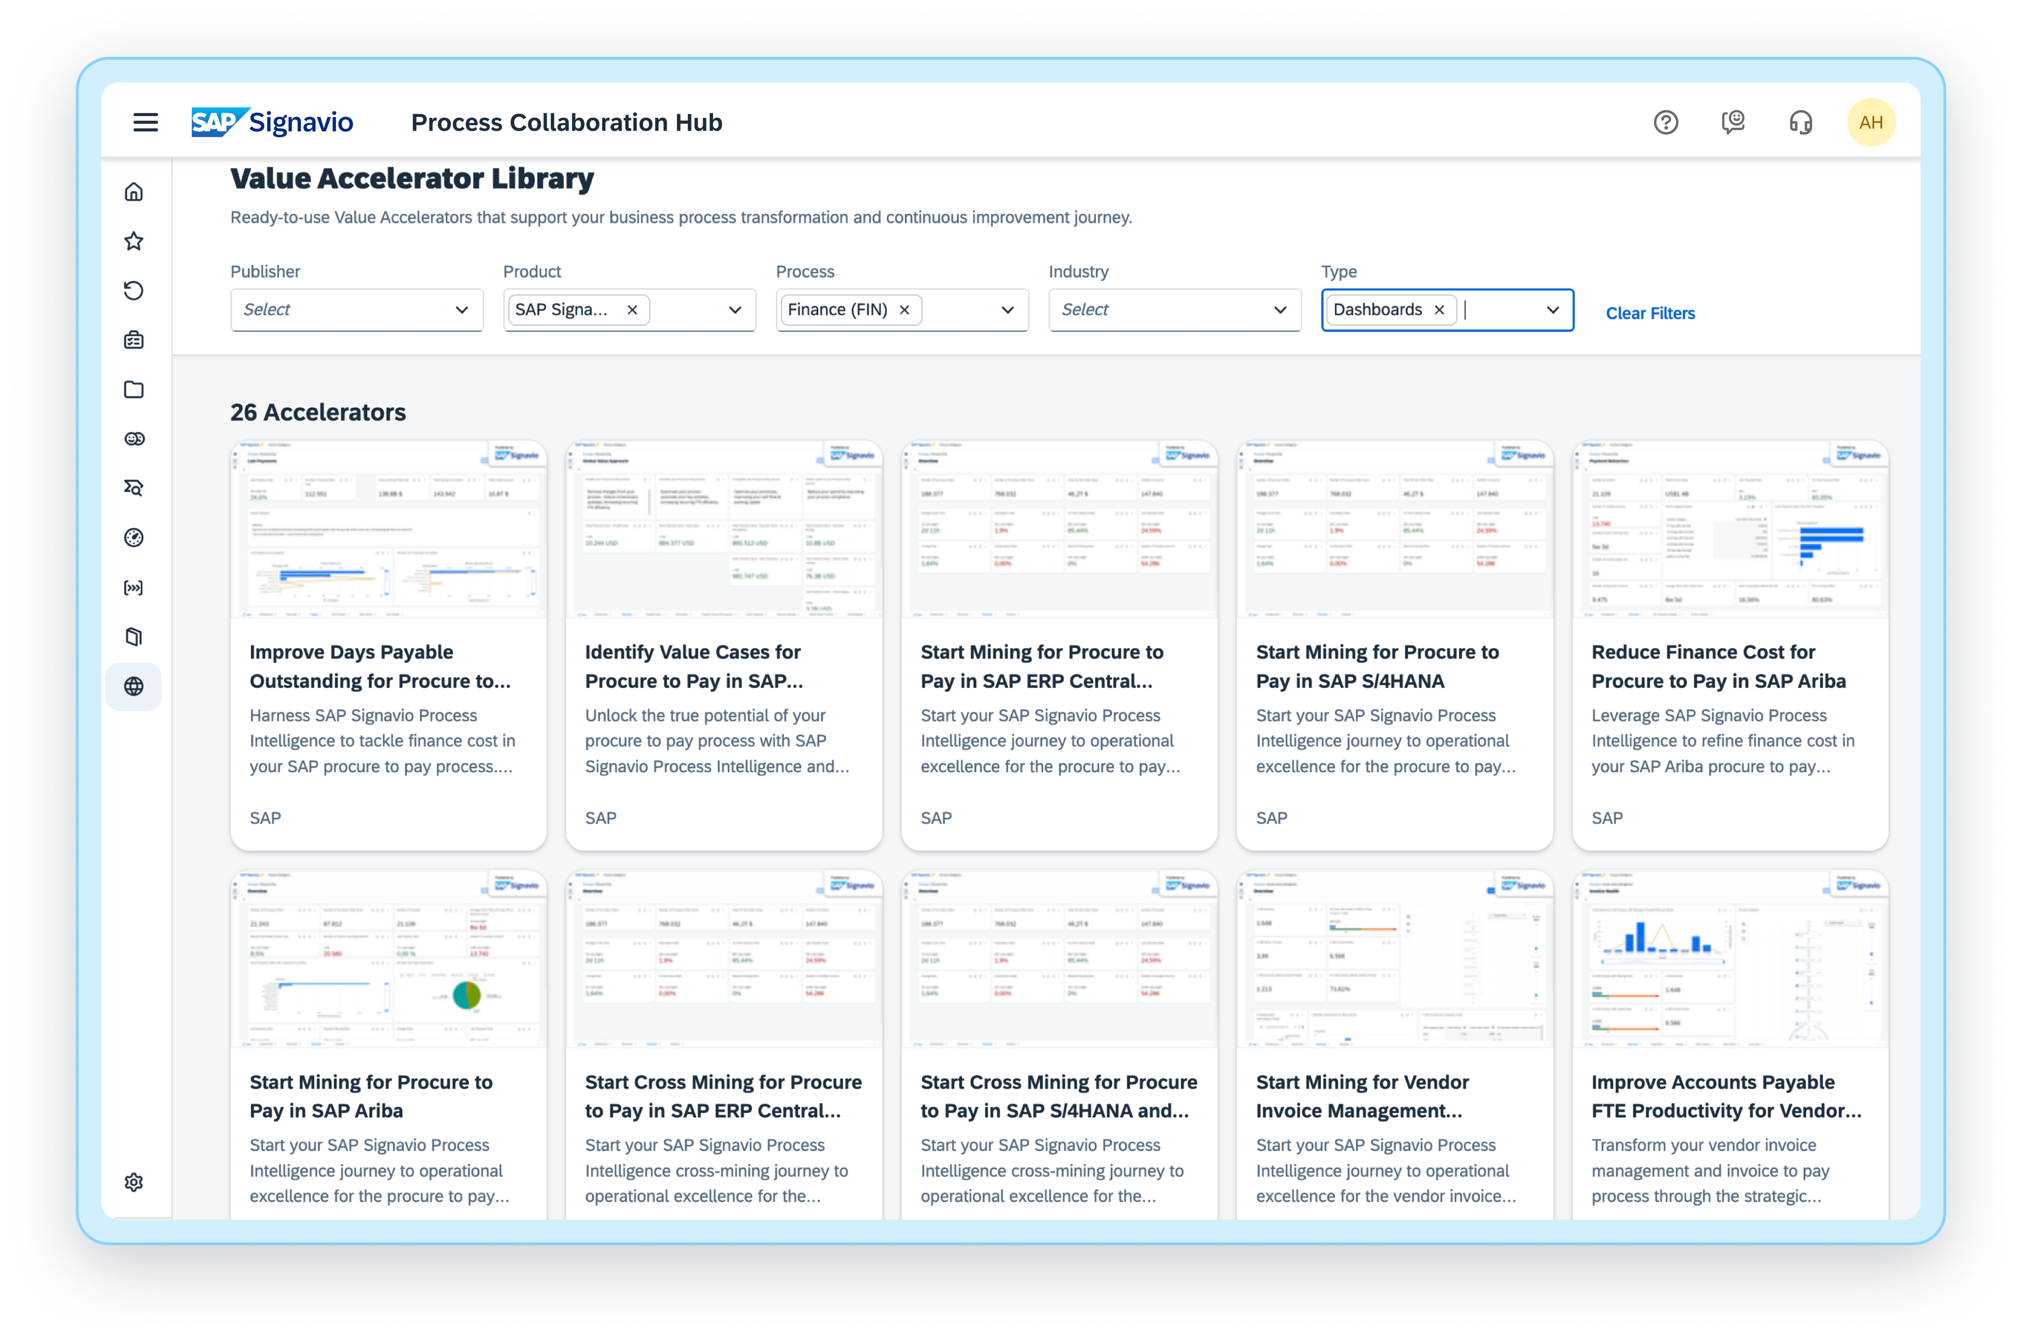The image size is (2022, 1340).
Task: Expand the Type dropdown arrow
Action: [x=1552, y=310]
